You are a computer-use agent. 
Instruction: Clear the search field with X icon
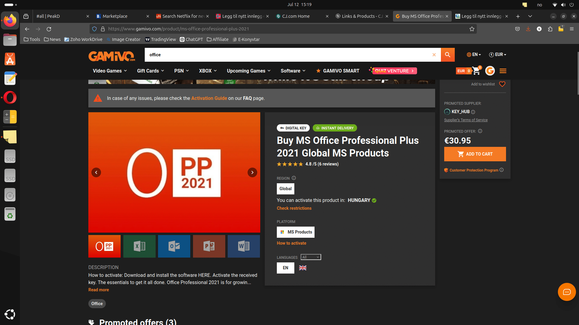(434, 55)
